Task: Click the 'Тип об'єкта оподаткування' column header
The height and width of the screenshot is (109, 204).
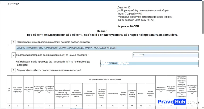Action: (x=28, y=90)
